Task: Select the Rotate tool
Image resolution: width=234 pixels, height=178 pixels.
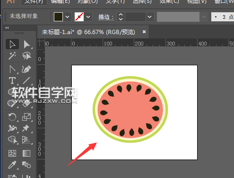Action: tap(12, 117)
